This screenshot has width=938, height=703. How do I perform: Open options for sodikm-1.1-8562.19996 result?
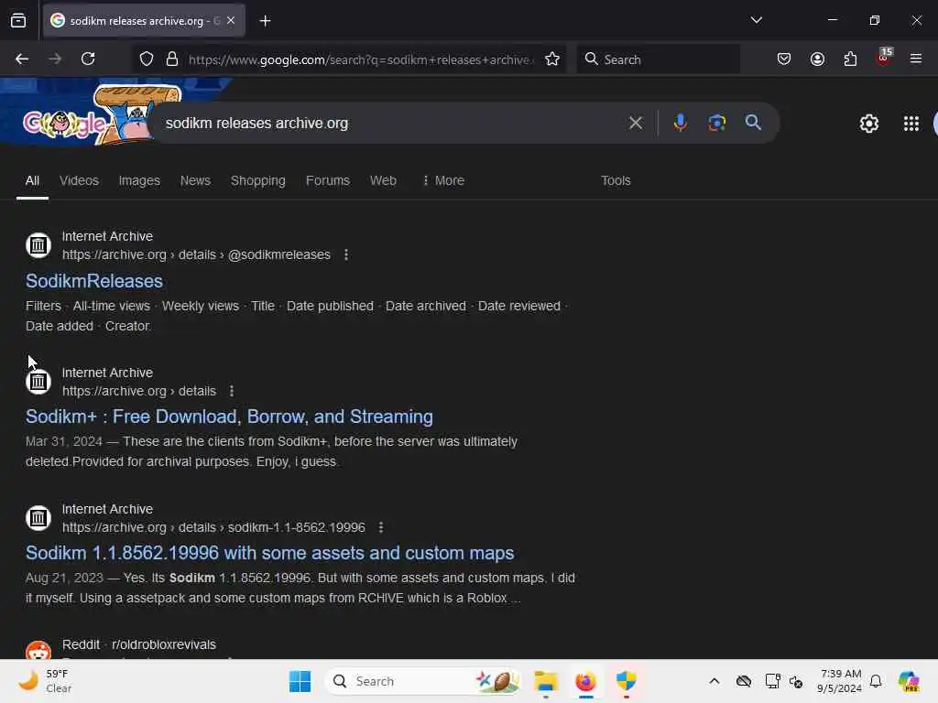[381, 527]
